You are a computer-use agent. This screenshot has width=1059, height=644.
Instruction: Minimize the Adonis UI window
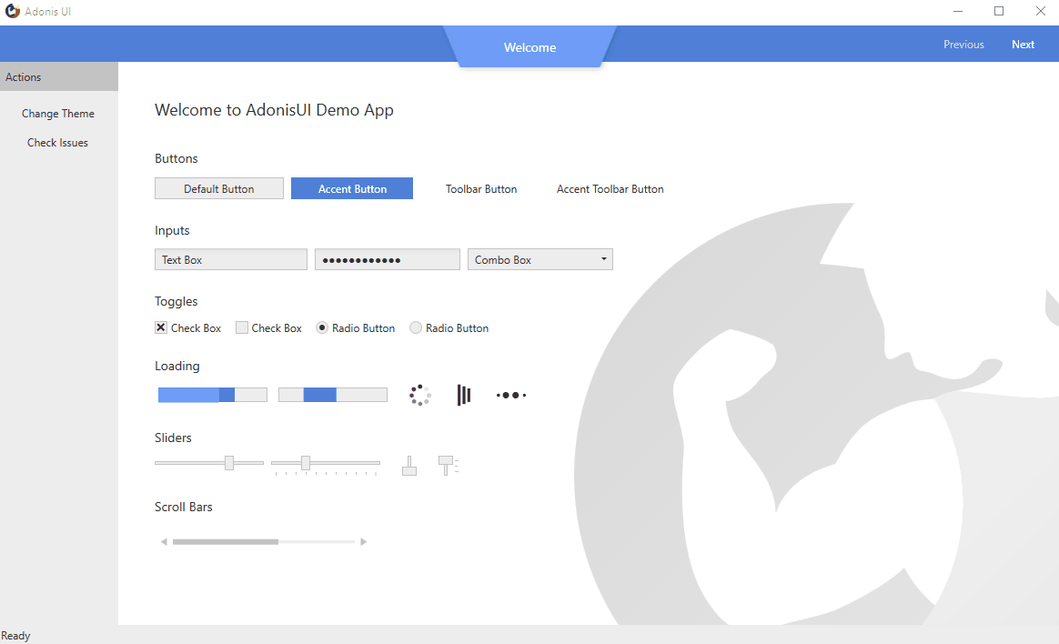tap(958, 11)
